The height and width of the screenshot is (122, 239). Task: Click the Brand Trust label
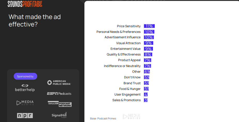tap(132, 83)
